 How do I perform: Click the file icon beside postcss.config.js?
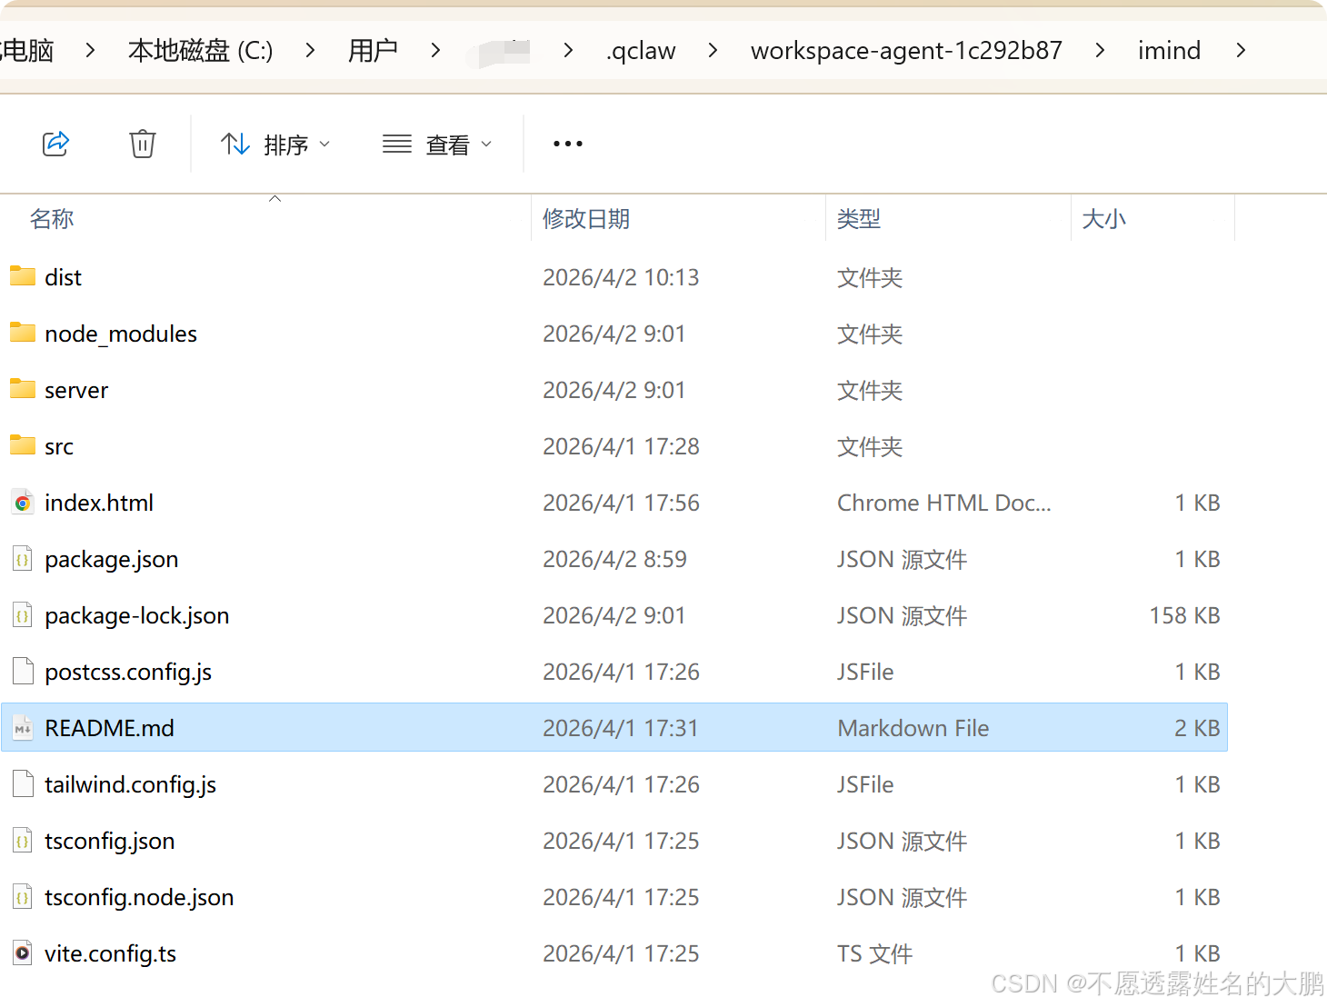23,672
